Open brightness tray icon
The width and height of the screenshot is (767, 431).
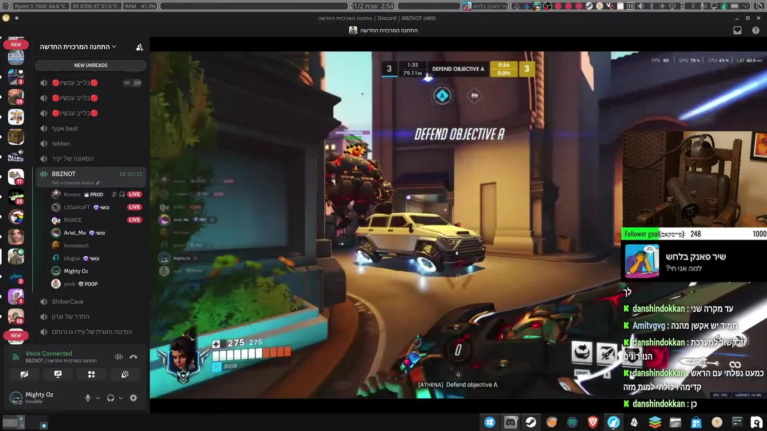662,6
